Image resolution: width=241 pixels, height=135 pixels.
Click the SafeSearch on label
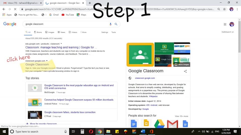tap(228, 32)
